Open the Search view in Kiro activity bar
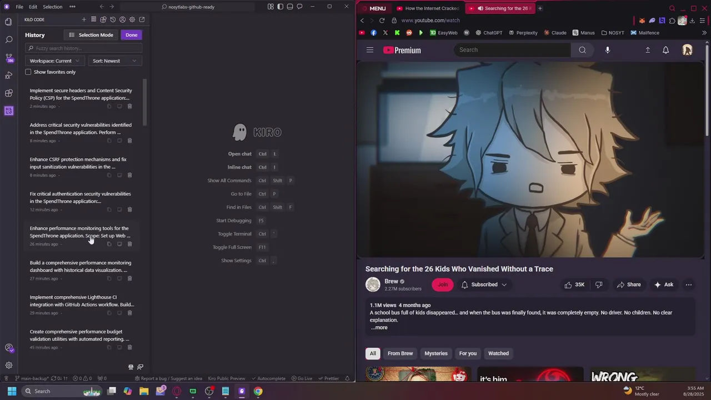 tap(8, 39)
